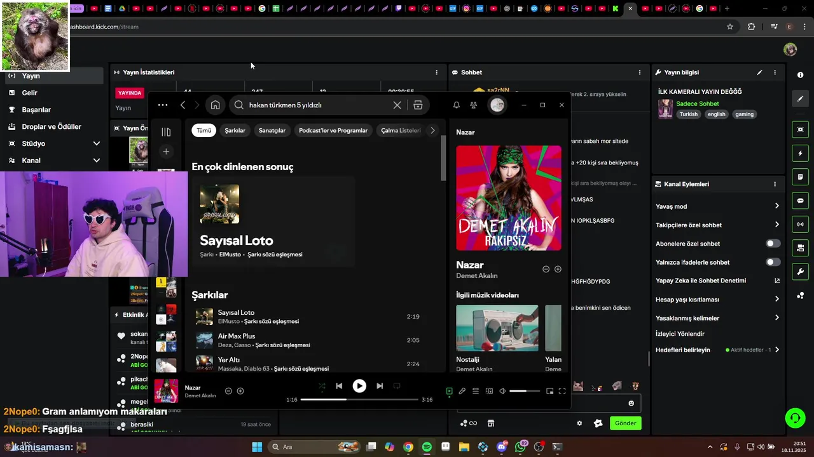Toggle Spotify repeat button
This screenshot has width=814, height=457.
click(x=397, y=386)
